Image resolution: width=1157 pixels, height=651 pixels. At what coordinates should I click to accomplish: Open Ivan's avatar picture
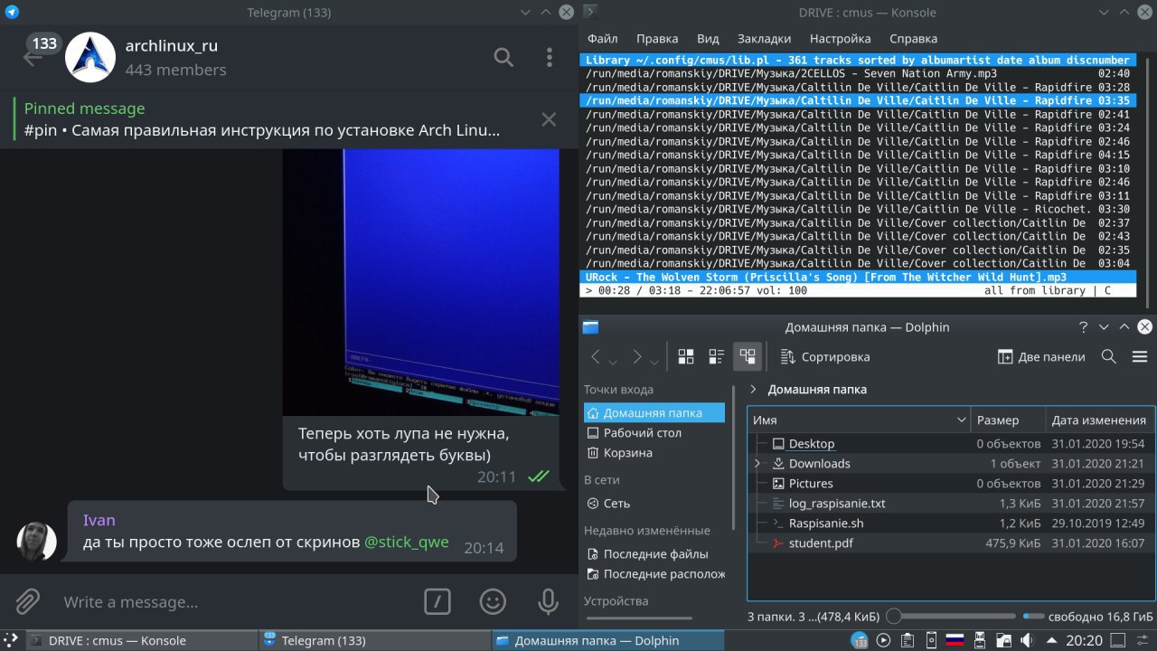(37, 541)
